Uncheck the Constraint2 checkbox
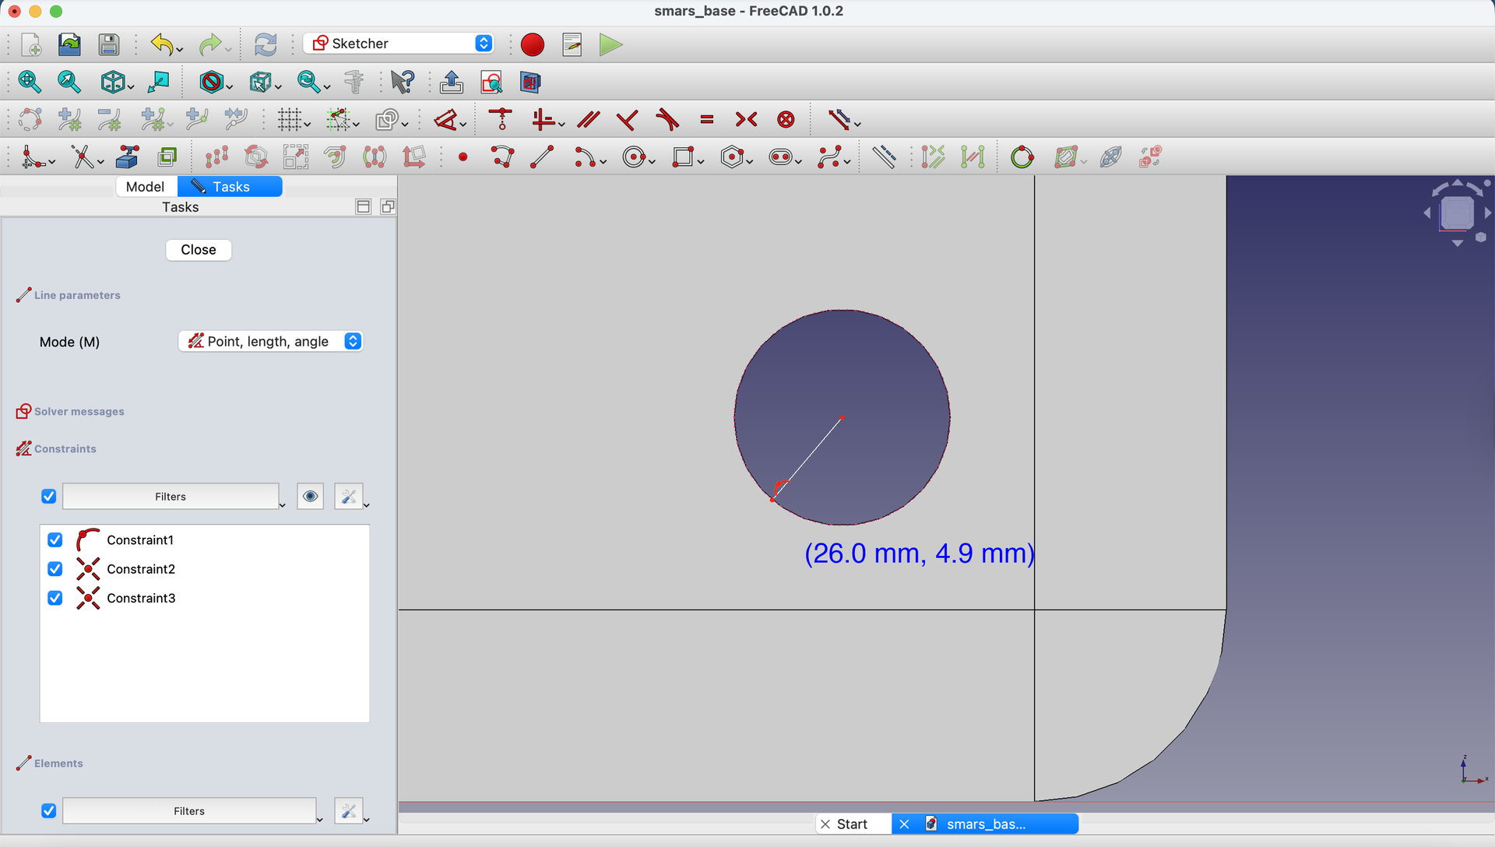 [55, 569]
